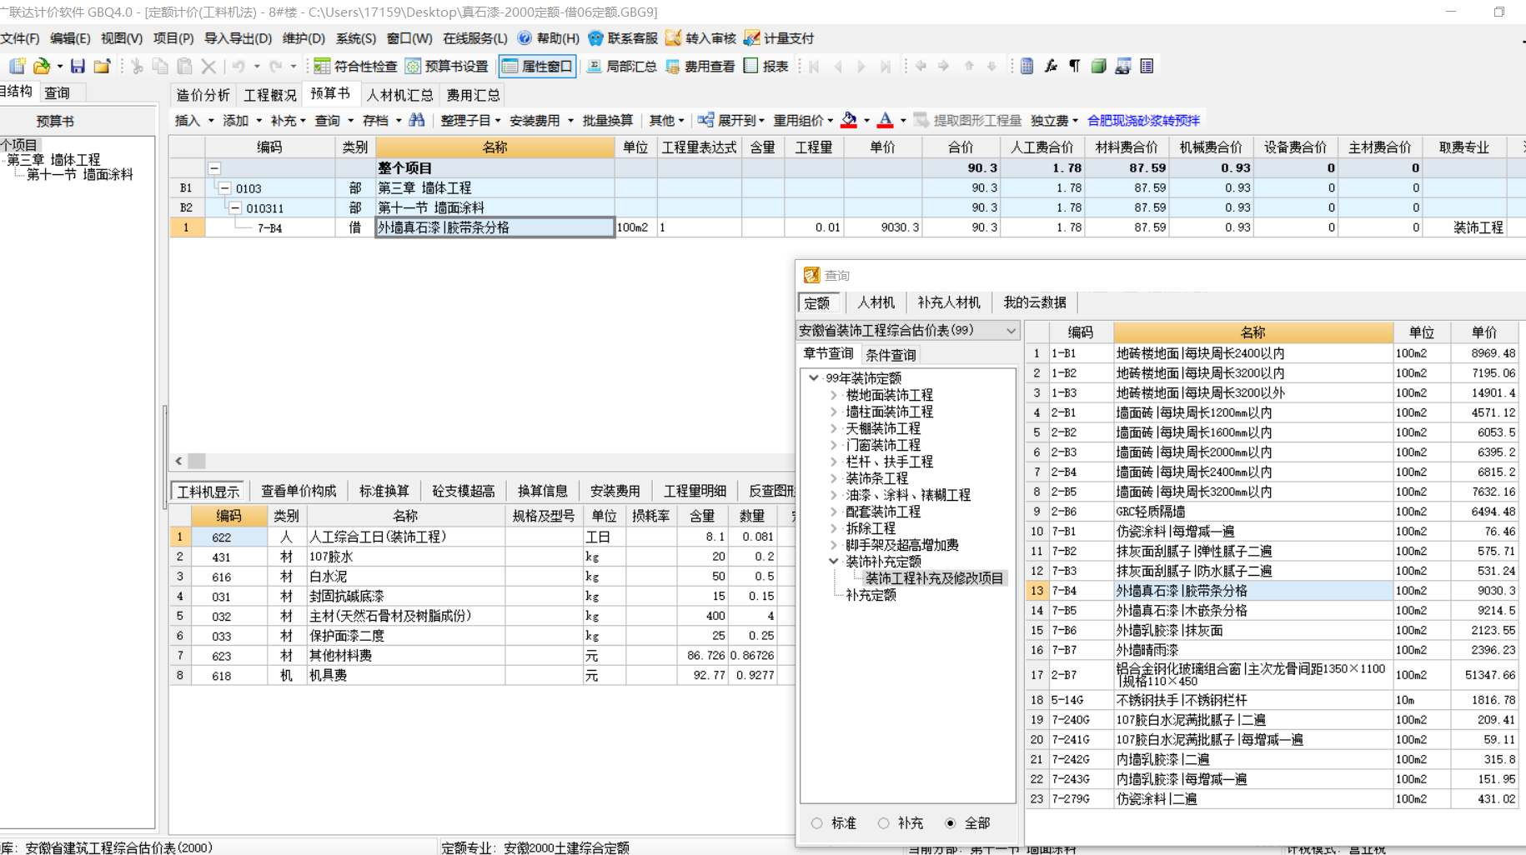Switch to the 费用汇总 tab
Viewport: 1526px width, 855px height.
point(473,95)
